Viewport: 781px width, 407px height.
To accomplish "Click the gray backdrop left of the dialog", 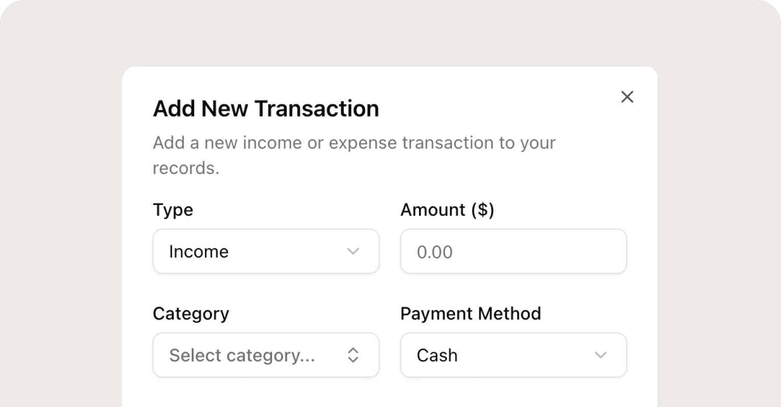I will [x=61, y=229].
